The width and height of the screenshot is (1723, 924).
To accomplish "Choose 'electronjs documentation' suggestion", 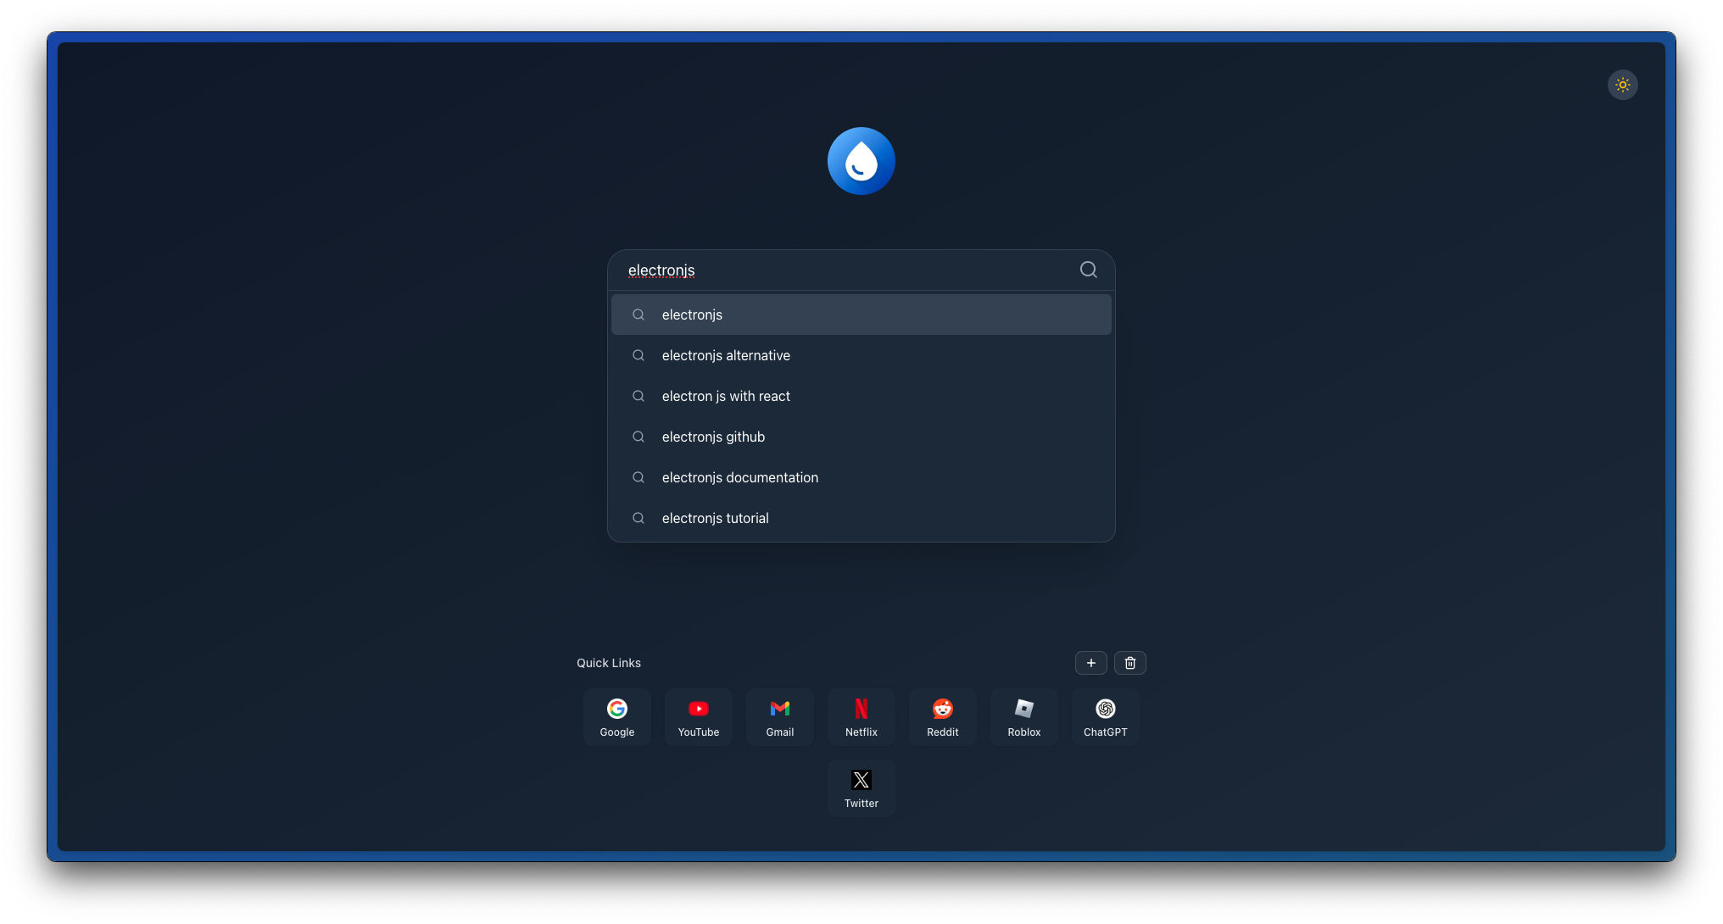I will pos(861,477).
